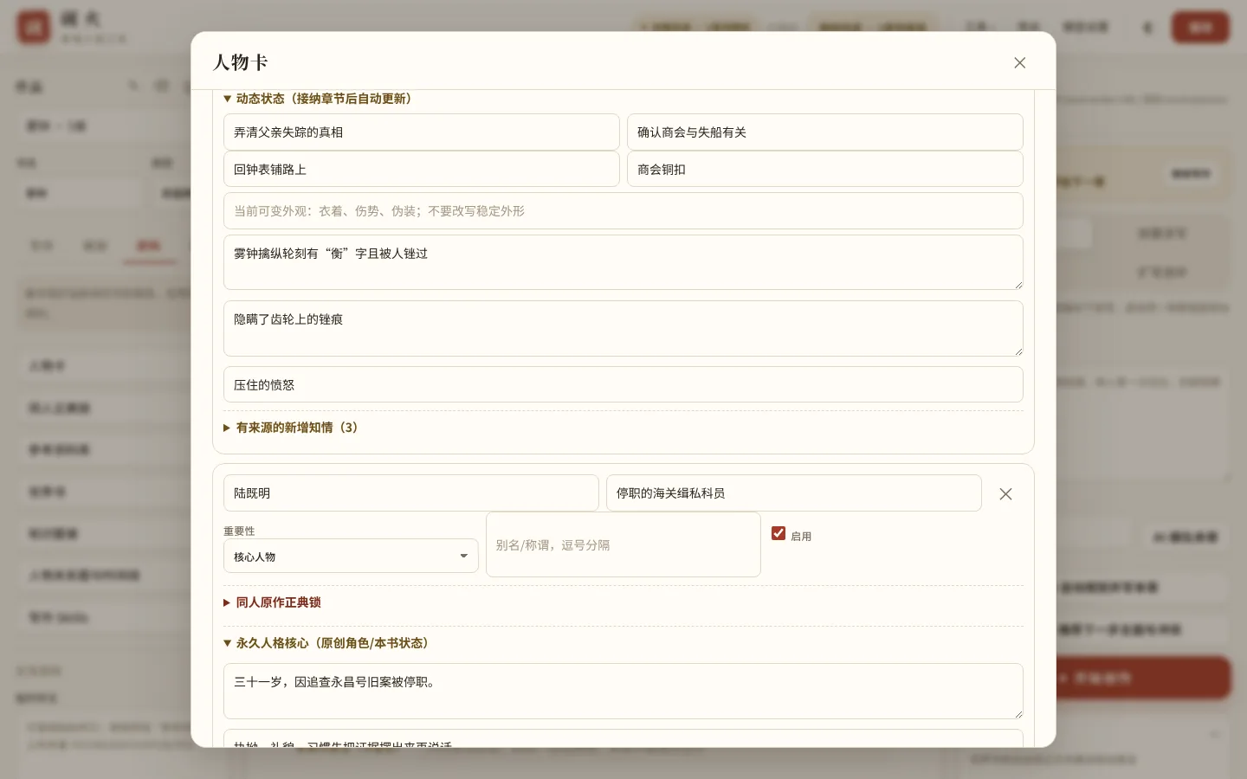Focus the 压住的愤怒 field
The image size is (1247, 779).
point(623,384)
